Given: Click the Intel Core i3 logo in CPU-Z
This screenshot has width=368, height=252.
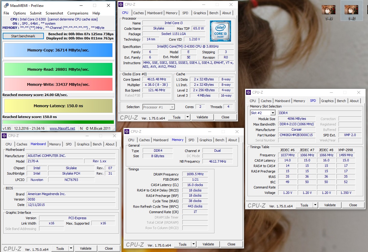Looking at the screenshot, I should [220, 31].
